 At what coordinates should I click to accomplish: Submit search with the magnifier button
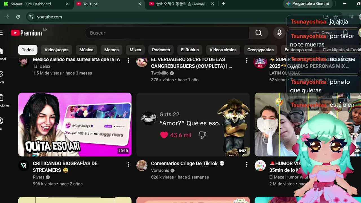coord(259,33)
